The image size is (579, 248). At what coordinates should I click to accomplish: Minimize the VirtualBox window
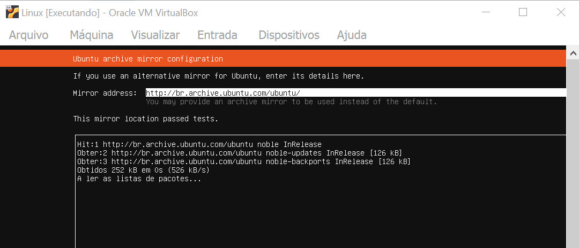[486, 12]
